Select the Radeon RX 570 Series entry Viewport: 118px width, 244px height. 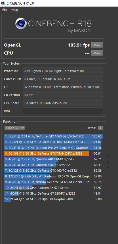click(53, 188)
